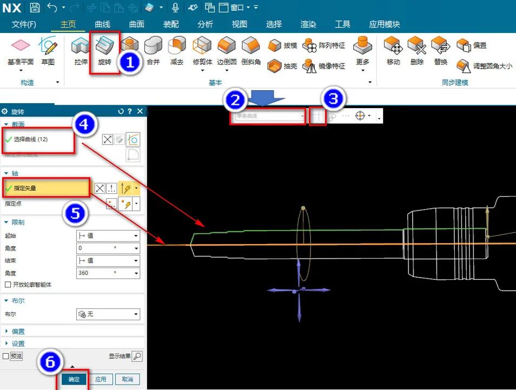
Task: Open help for the Revolve dialog
Action: 130,111
